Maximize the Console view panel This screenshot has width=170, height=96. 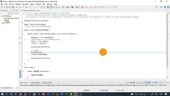(x=168, y=83)
